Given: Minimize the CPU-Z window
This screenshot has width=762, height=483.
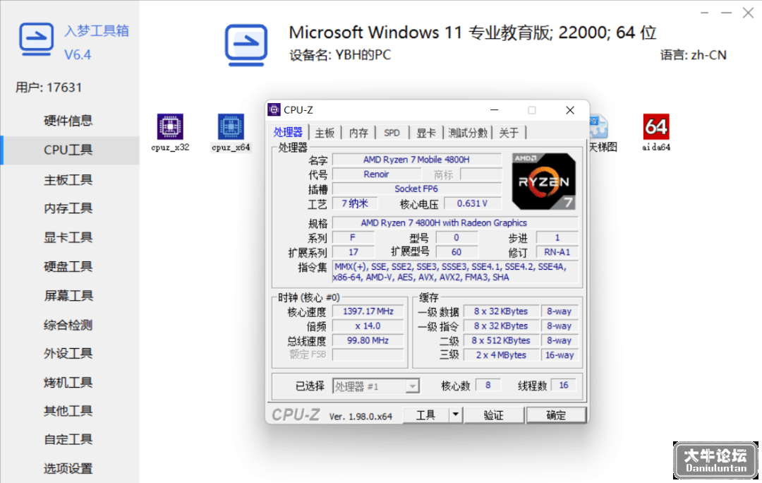Looking at the screenshot, I should click(x=494, y=110).
